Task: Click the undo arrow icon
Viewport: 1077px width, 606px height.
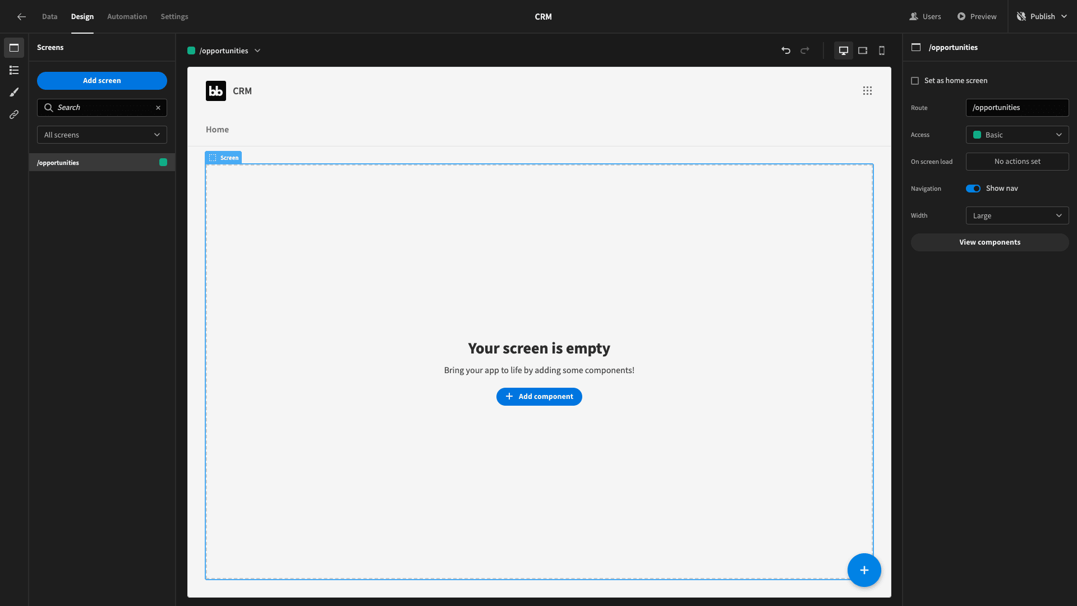Action: (786, 50)
